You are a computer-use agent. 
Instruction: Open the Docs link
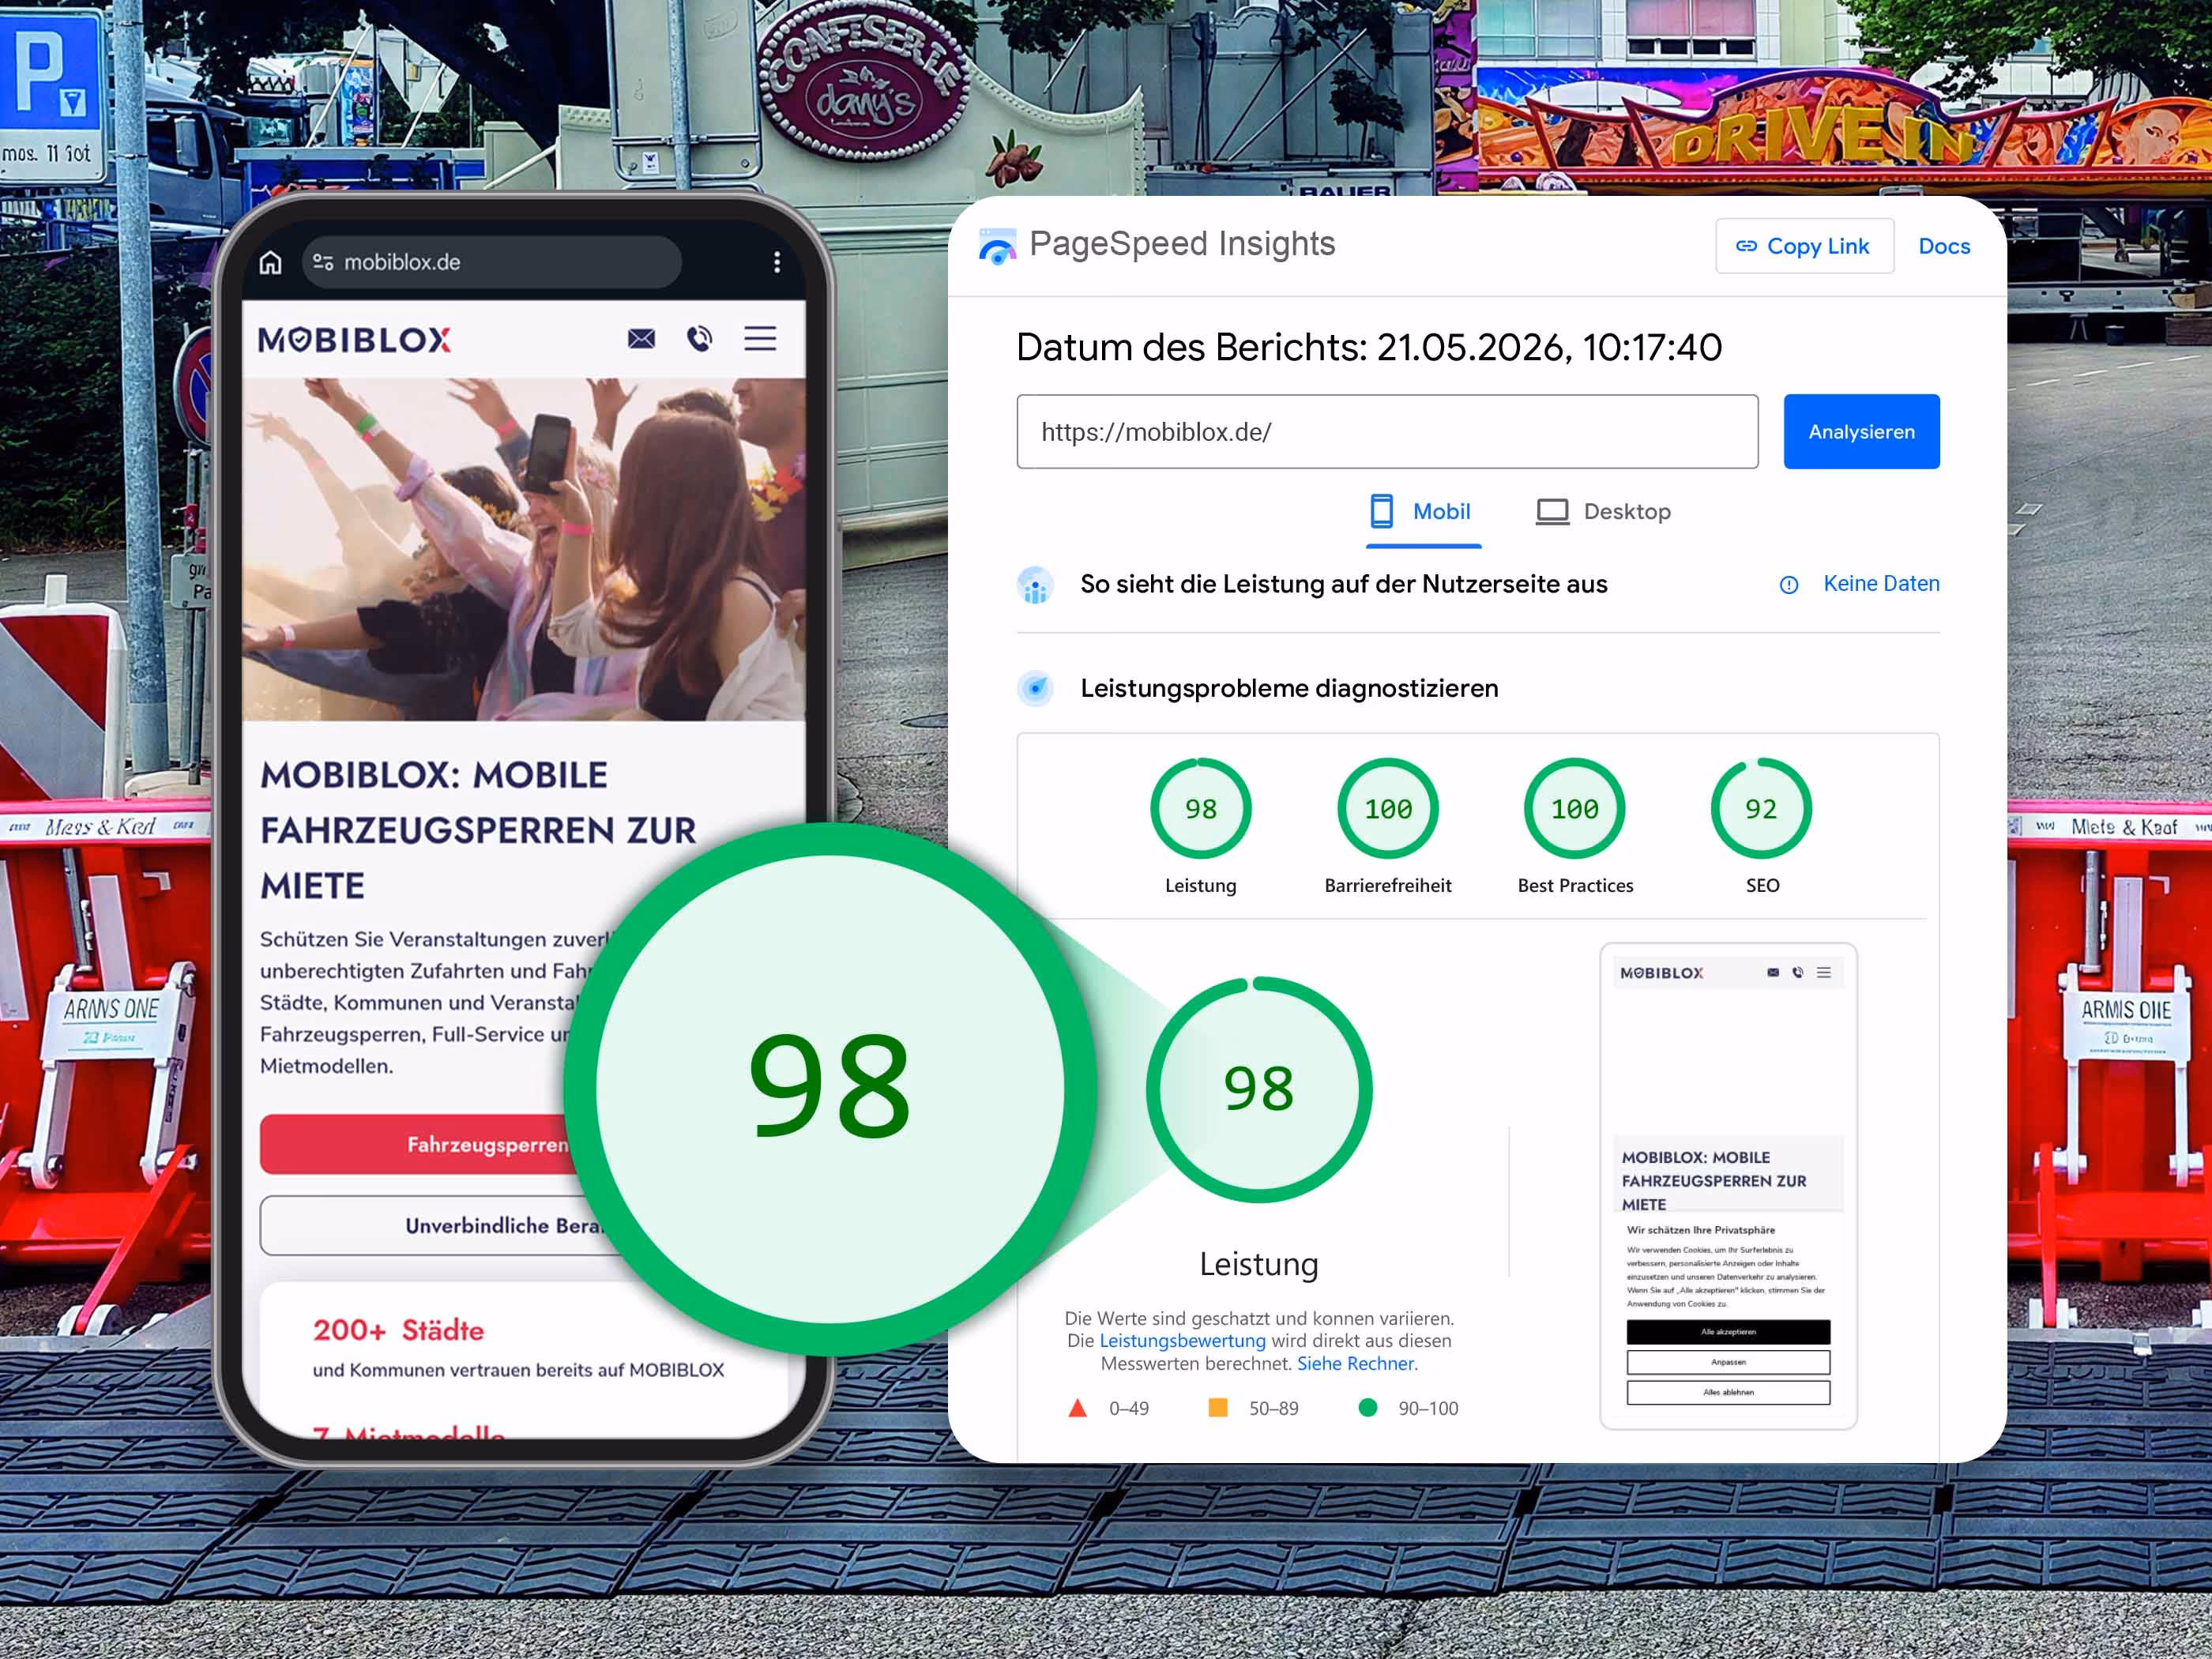click(x=1943, y=246)
